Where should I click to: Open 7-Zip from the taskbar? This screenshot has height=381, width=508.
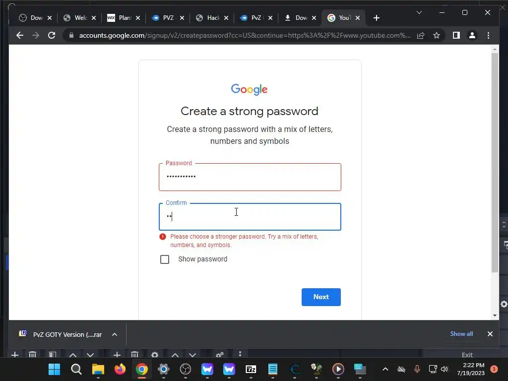pos(251,369)
